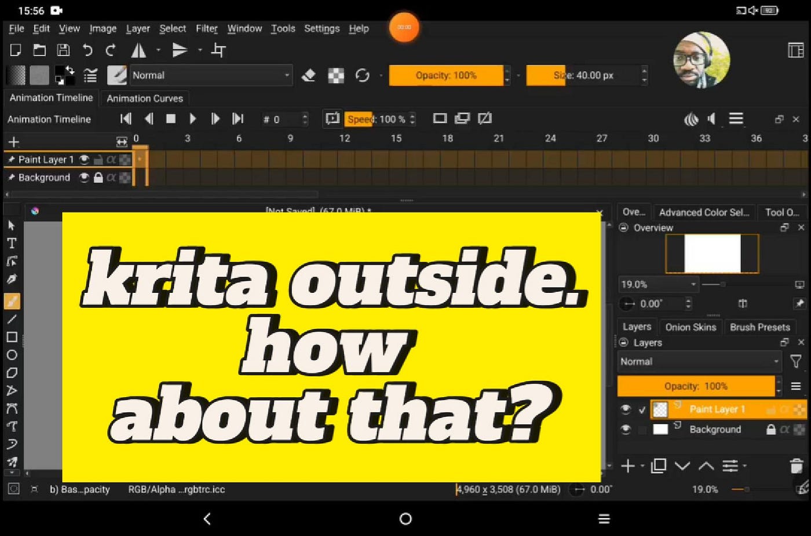Select the Line tool
This screenshot has height=536, width=811.
[x=12, y=319]
